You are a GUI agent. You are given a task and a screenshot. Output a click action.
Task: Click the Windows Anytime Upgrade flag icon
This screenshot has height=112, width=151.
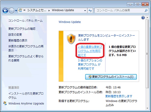point(5,103)
